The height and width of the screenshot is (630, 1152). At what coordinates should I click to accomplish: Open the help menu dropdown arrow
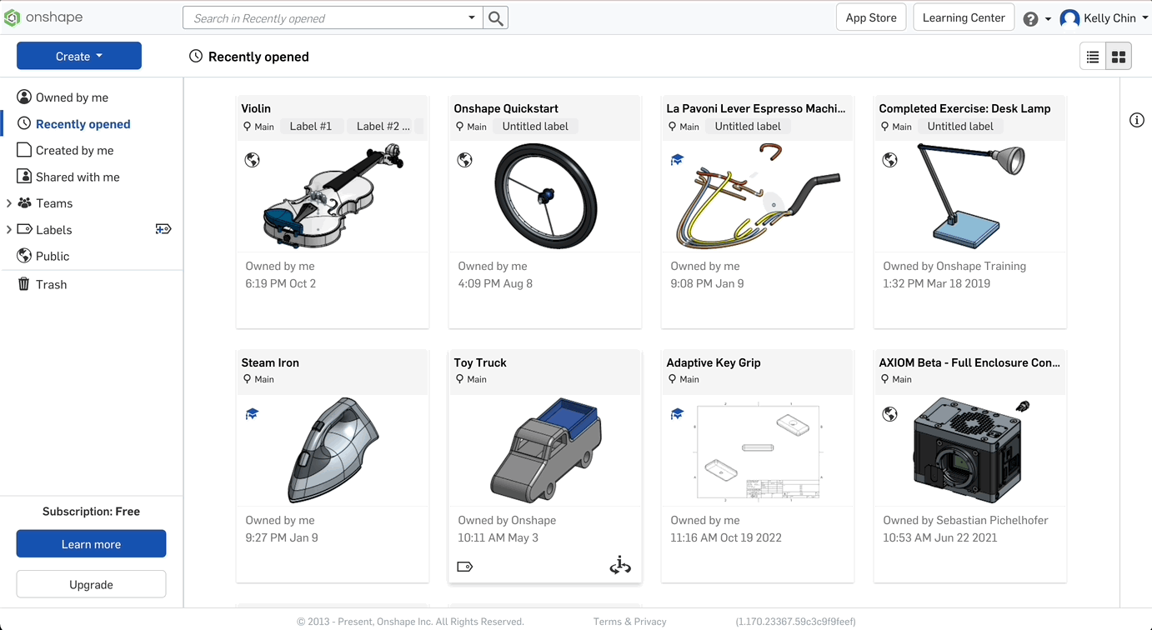1048,19
